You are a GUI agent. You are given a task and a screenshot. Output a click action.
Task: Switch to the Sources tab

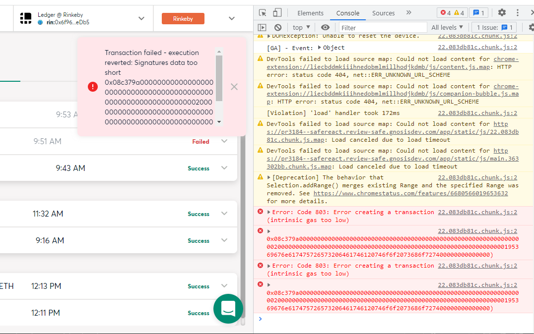pyautogui.click(x=383, y=13)
